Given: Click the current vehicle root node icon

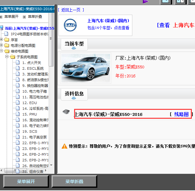Looking at the screenshot, I should tap(2, 28).
